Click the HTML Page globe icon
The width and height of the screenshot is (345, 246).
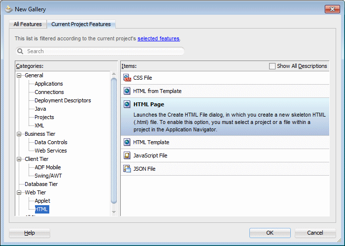pyautogui.click(x=127, y=104)
